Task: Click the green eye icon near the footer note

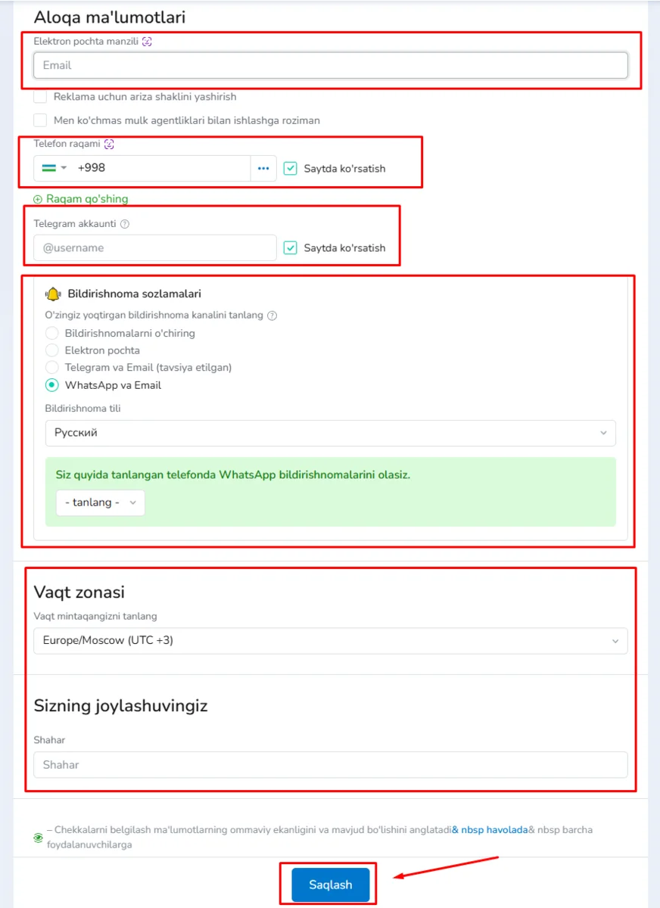Action: click(x=39, y=838)
